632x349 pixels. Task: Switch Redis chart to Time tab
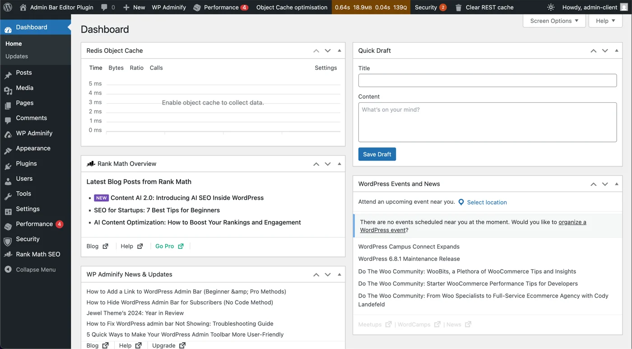96,68
